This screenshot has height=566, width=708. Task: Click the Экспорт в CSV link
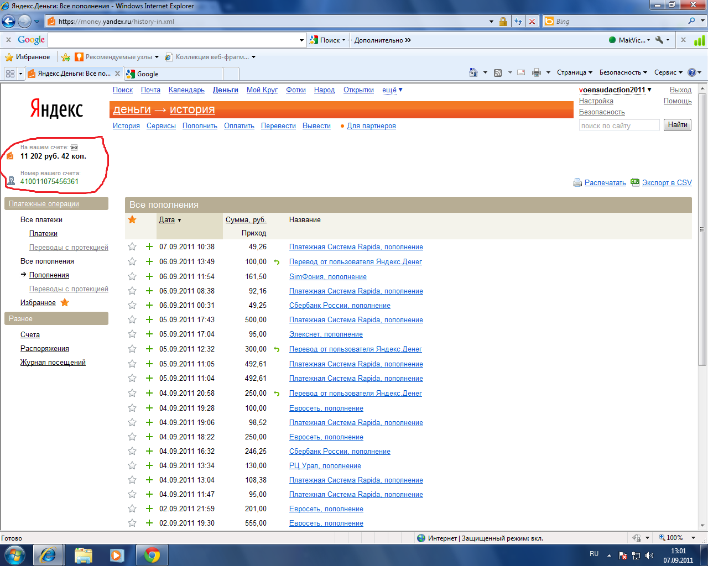pos(667,183)
